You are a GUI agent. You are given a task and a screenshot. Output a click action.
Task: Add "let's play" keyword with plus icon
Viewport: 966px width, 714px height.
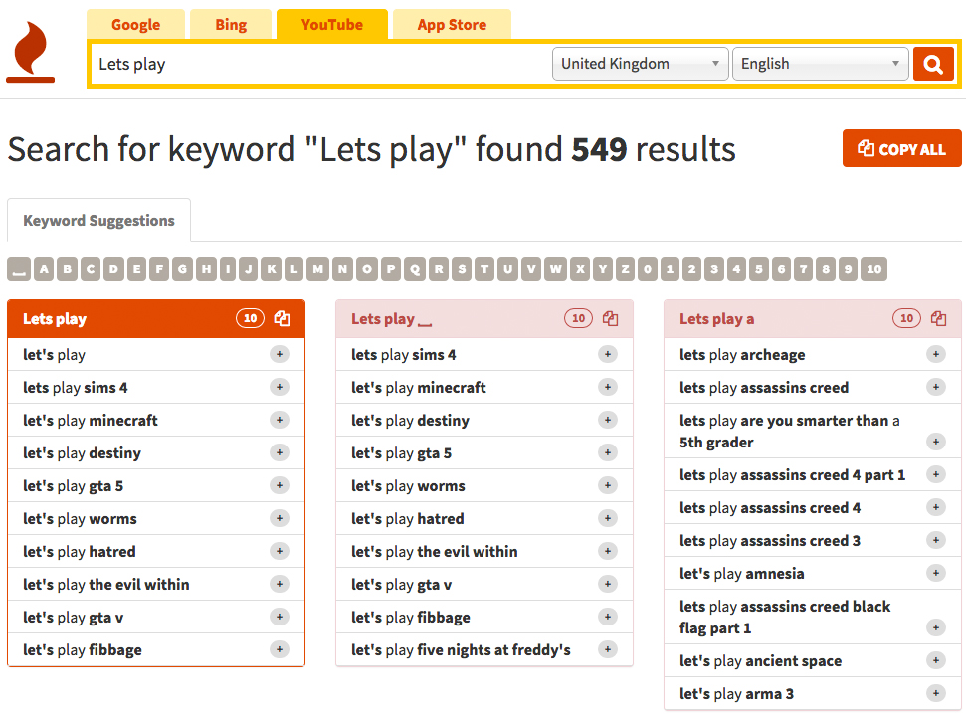[280, 354]
